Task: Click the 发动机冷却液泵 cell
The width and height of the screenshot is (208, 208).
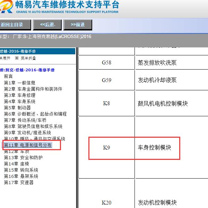Action: [172, 80]
